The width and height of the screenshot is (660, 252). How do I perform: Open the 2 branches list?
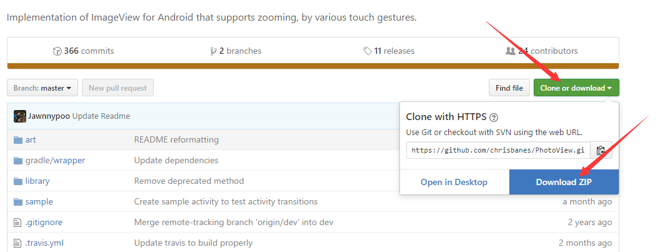[x=236, y=51]
